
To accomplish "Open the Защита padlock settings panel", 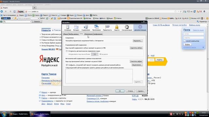I will [117, 28].
